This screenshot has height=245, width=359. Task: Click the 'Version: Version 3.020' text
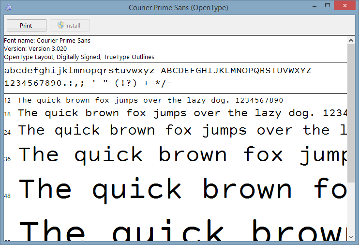tap(35, 49)
